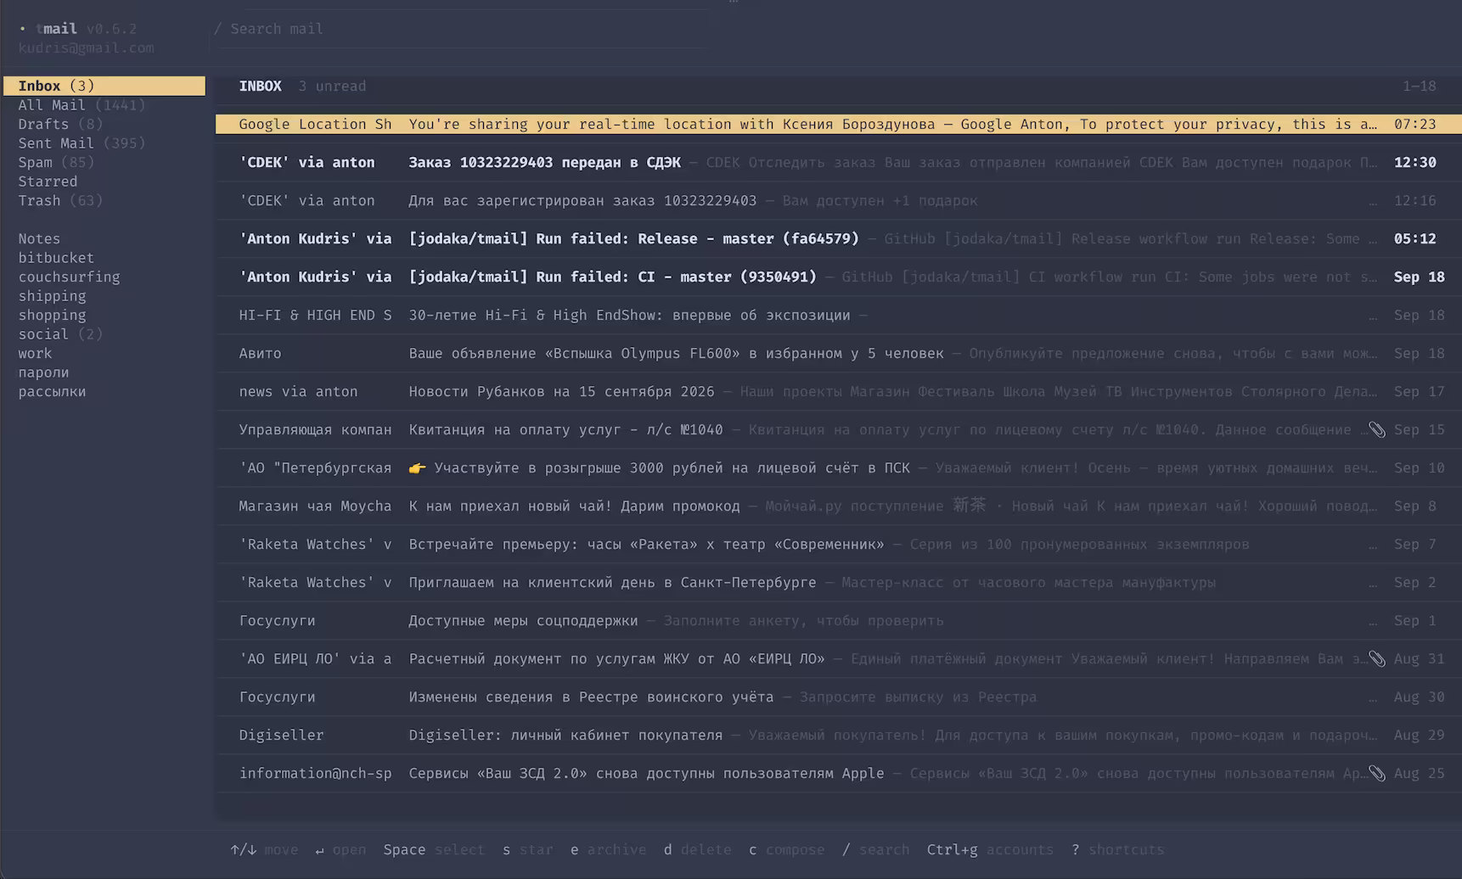Open the Магазин чая Moychay email

838,506
